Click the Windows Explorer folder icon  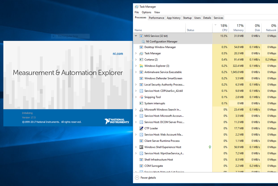(x=141, y=66)
